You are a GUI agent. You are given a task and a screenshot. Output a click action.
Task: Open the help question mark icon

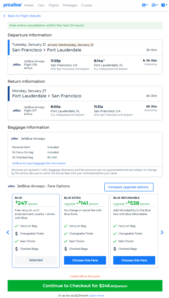164,5
